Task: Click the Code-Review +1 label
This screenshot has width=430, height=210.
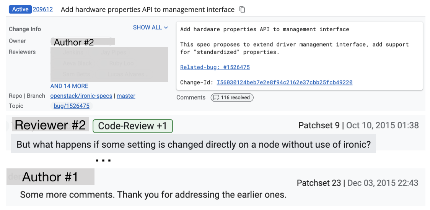Action: [x=132, y=126]
